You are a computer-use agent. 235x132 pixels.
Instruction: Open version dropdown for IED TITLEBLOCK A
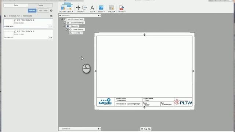click(50, 26)
